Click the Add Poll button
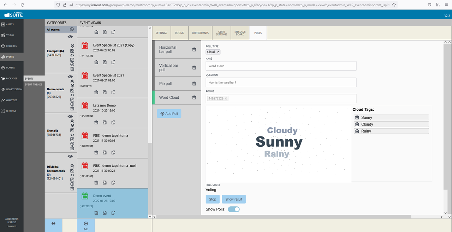 [169, 114]
